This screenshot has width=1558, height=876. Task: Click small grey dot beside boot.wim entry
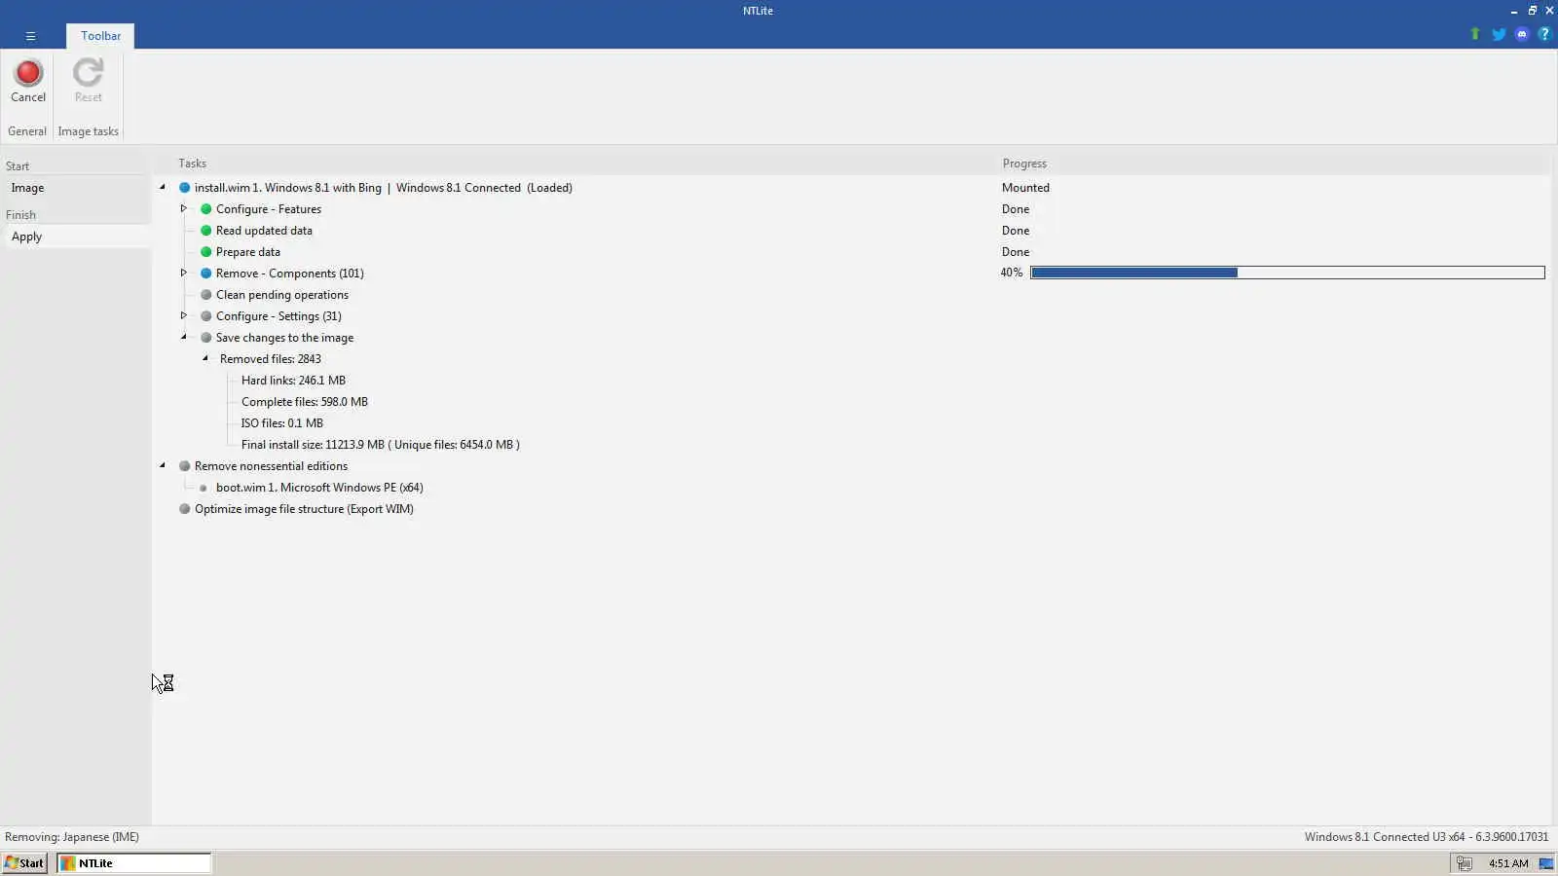(x=203, y=488)
